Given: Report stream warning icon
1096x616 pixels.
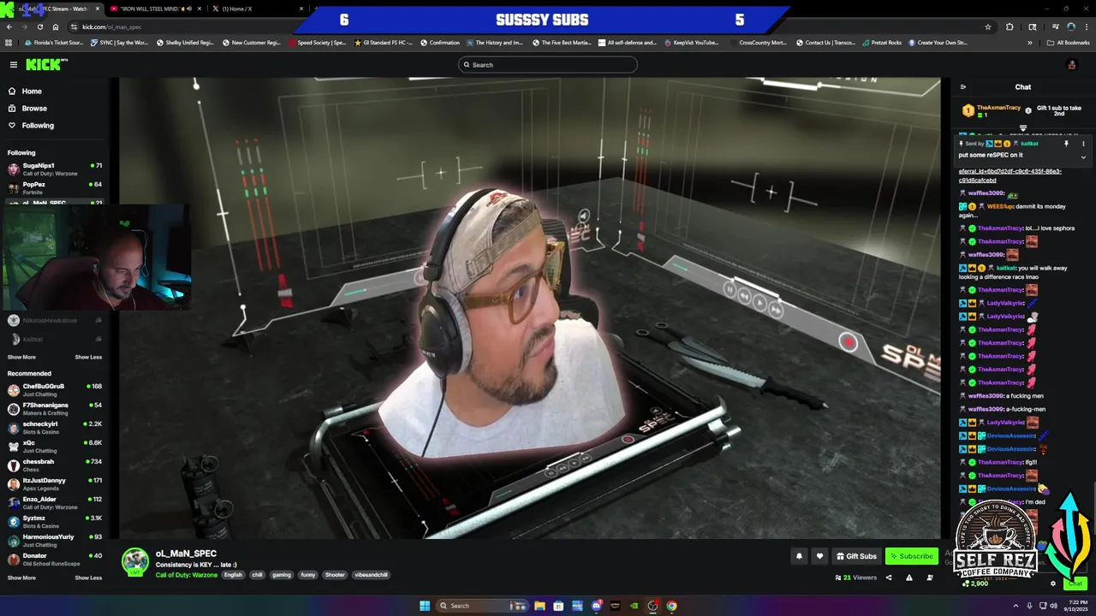Looking at the screenshot, I should click(908, 577).
